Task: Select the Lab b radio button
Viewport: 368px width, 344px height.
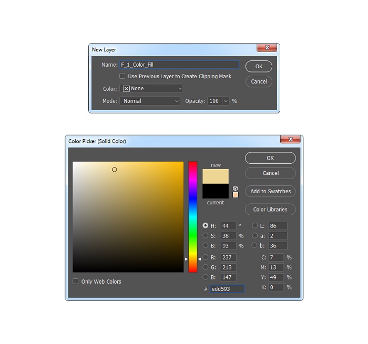Action: (x=254, y=245)
